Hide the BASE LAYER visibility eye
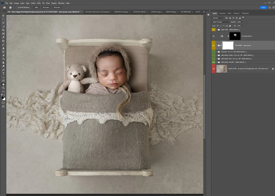The image size is (275, 196). (x=214, y=69)
